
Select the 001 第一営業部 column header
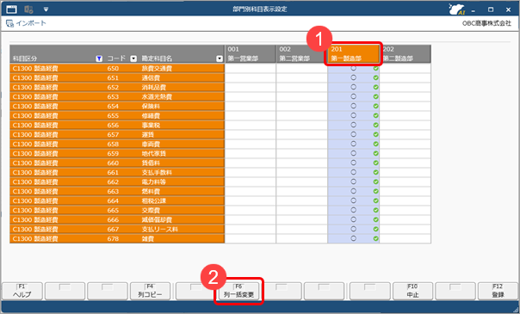[251, 54]
